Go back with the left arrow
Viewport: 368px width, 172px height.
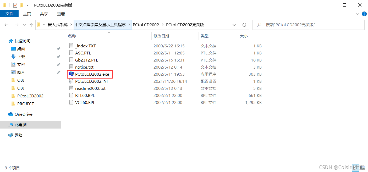(7, 25)
